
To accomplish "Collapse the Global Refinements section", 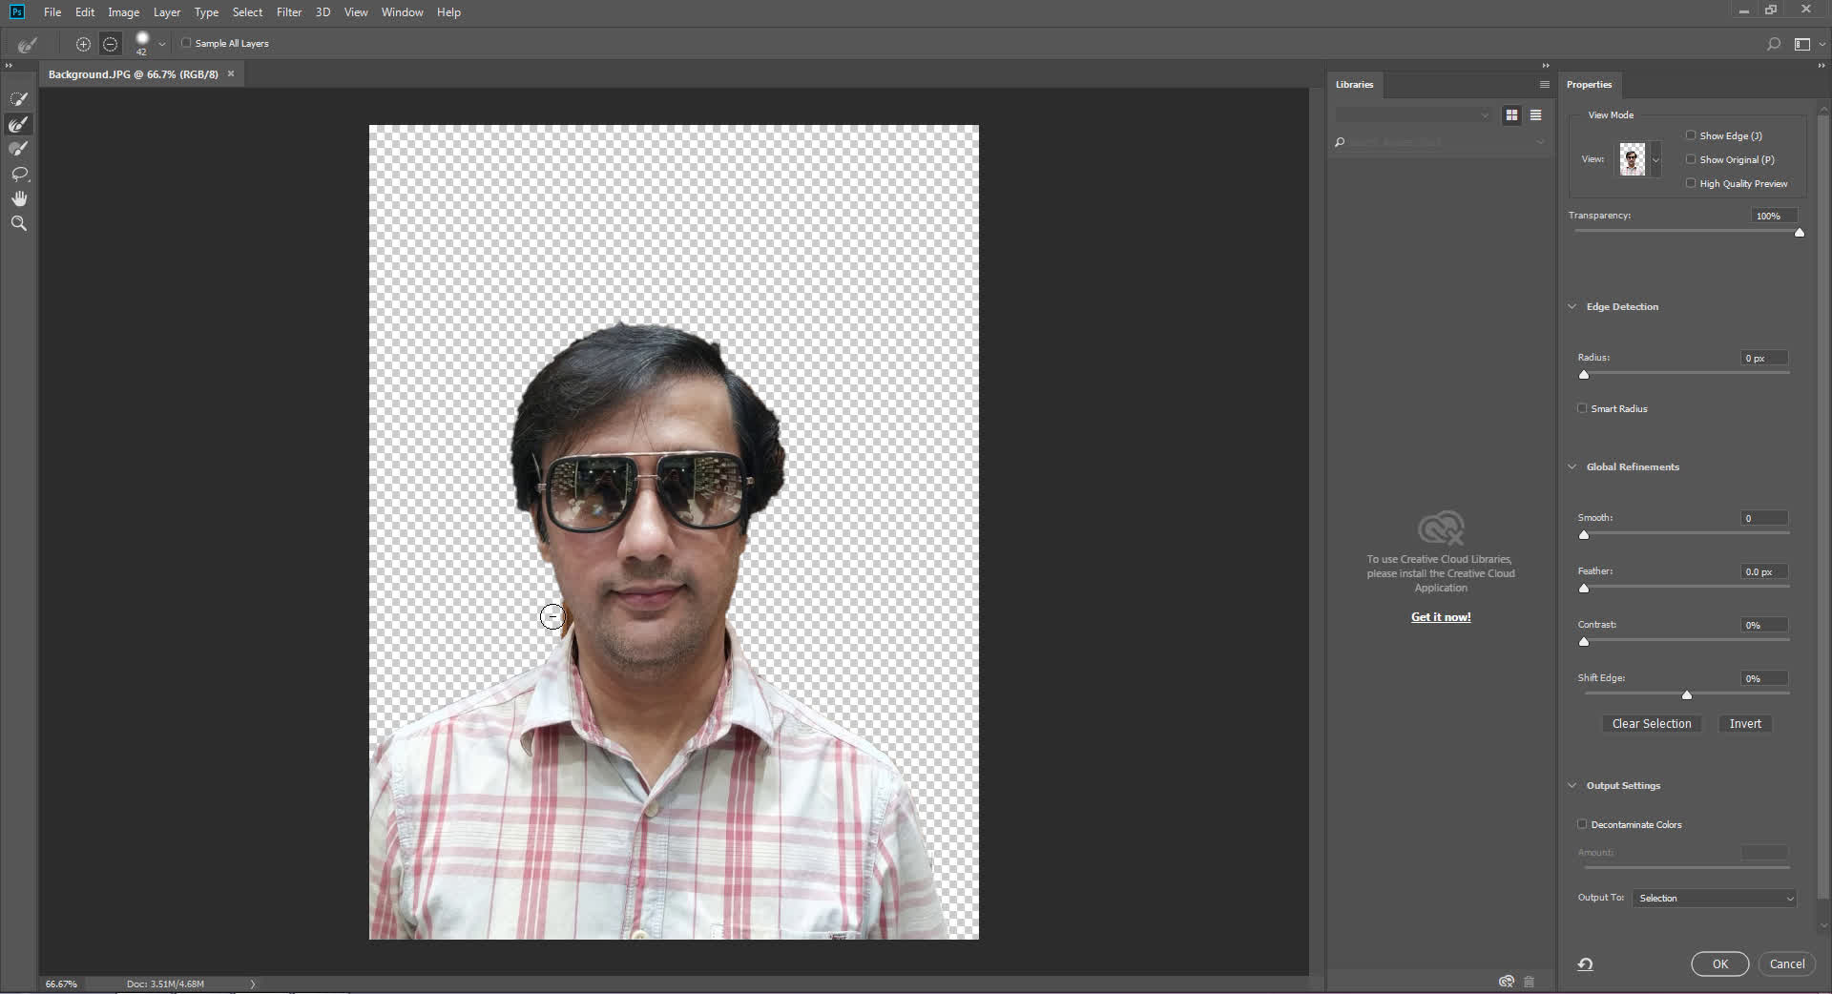I will click(1572, 466).
